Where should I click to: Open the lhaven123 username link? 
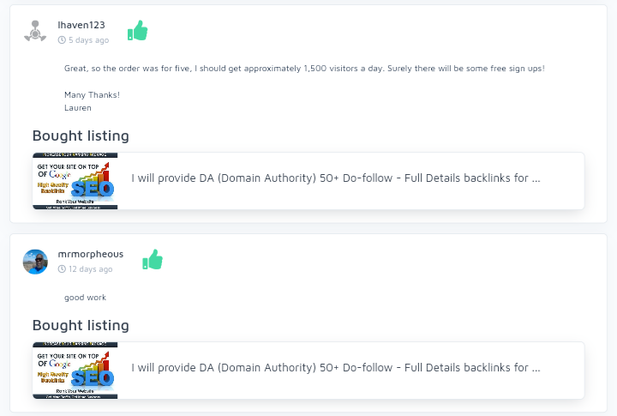click(81, 25)
